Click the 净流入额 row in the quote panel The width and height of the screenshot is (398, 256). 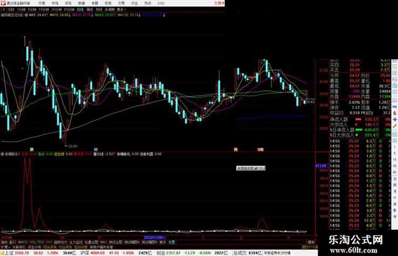(360, 119)
